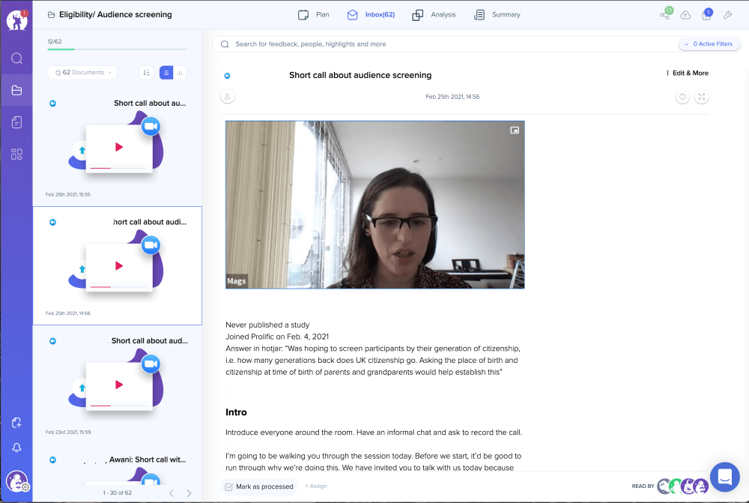
Task: Click the cloud upload icon
Action: (x=685, y=15)
